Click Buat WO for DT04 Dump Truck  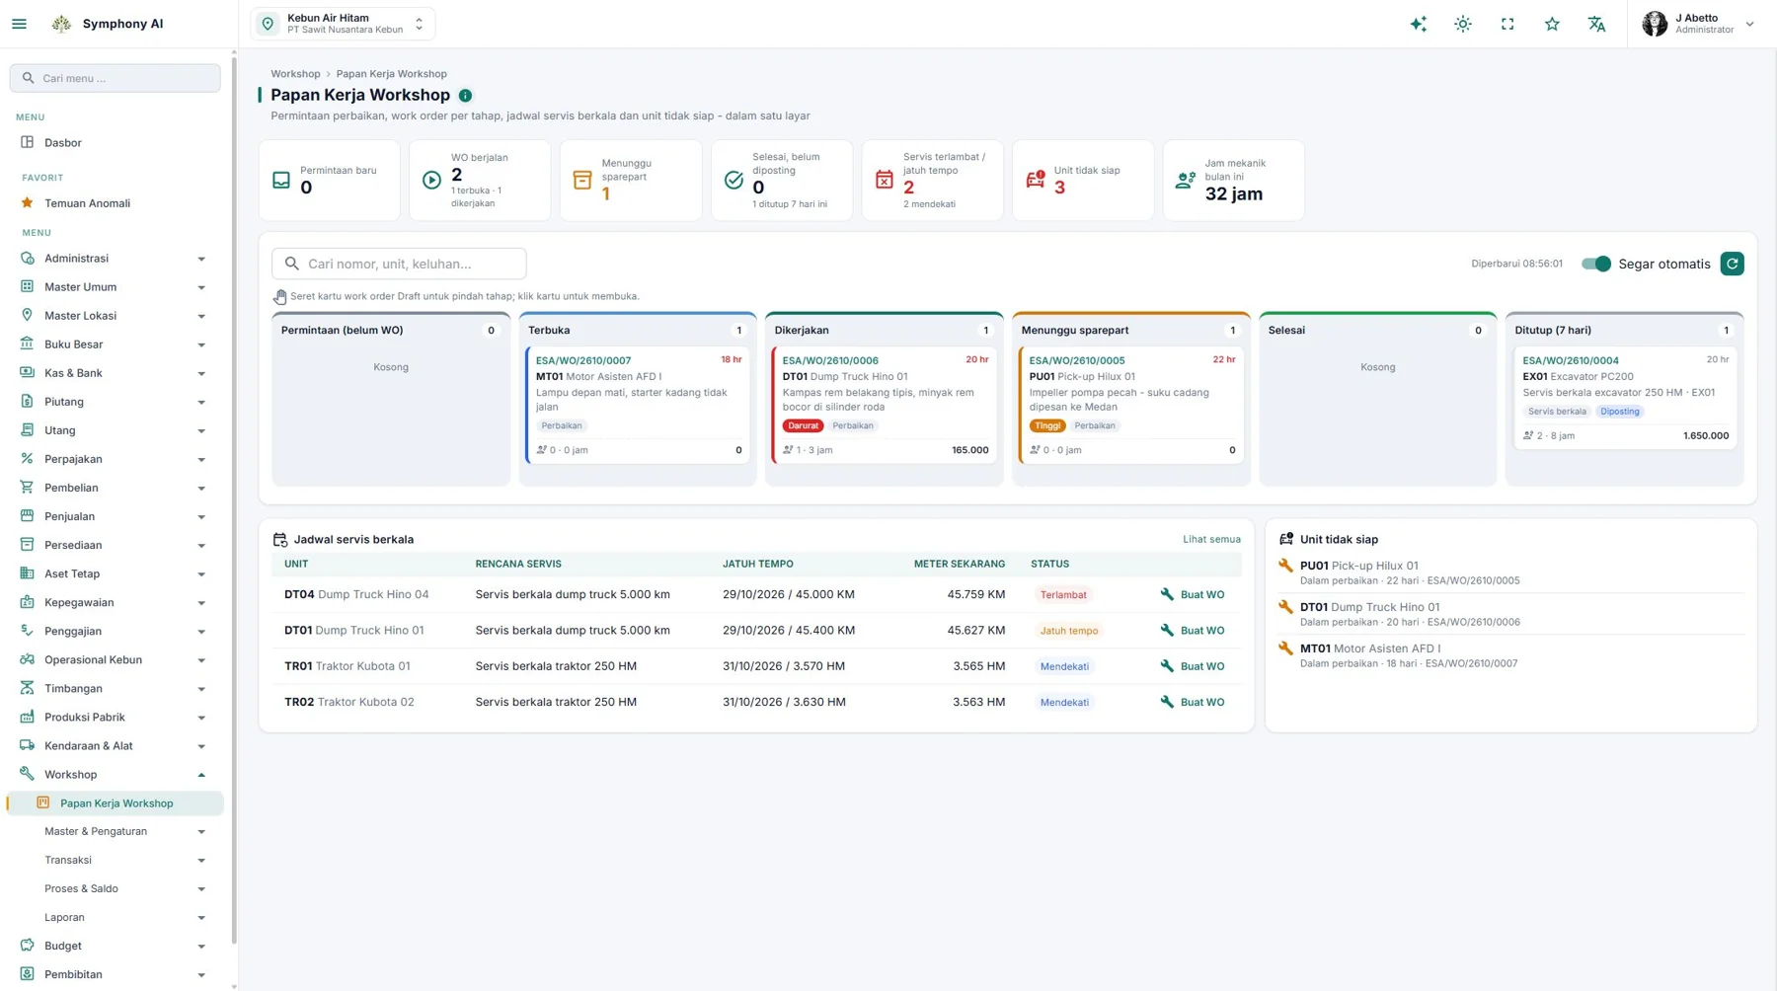click(1193, 595)
